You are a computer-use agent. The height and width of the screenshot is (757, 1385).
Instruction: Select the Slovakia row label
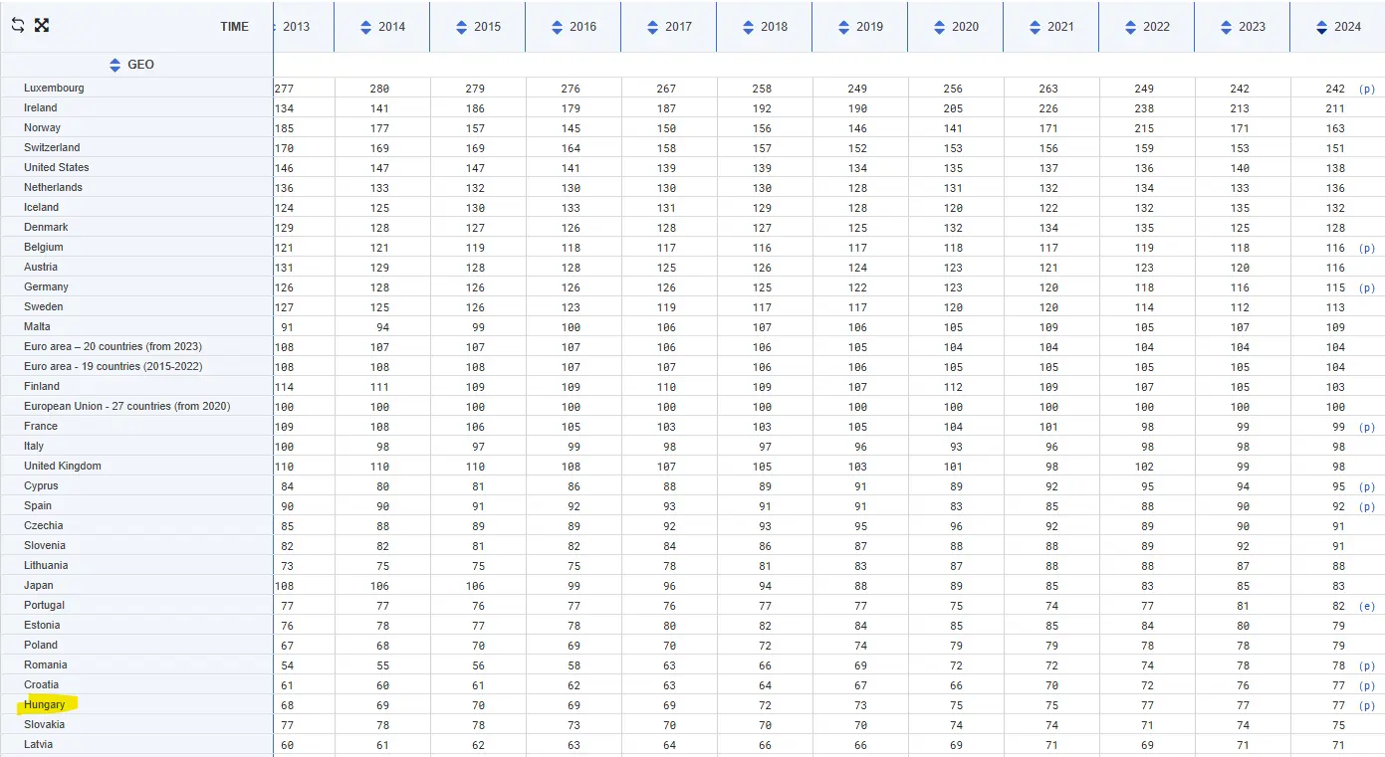pyautogui.click(x=45, y=724)
